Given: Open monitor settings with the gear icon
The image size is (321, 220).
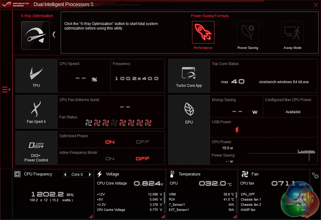Looking at the screenshot, I should click(315, 175).
